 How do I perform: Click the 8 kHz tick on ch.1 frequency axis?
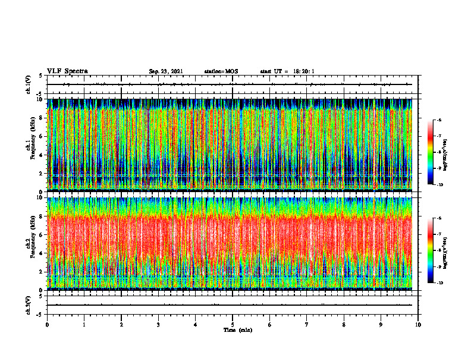42,118
